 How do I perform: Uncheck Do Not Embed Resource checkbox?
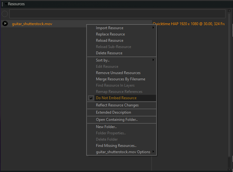point(91,98)
